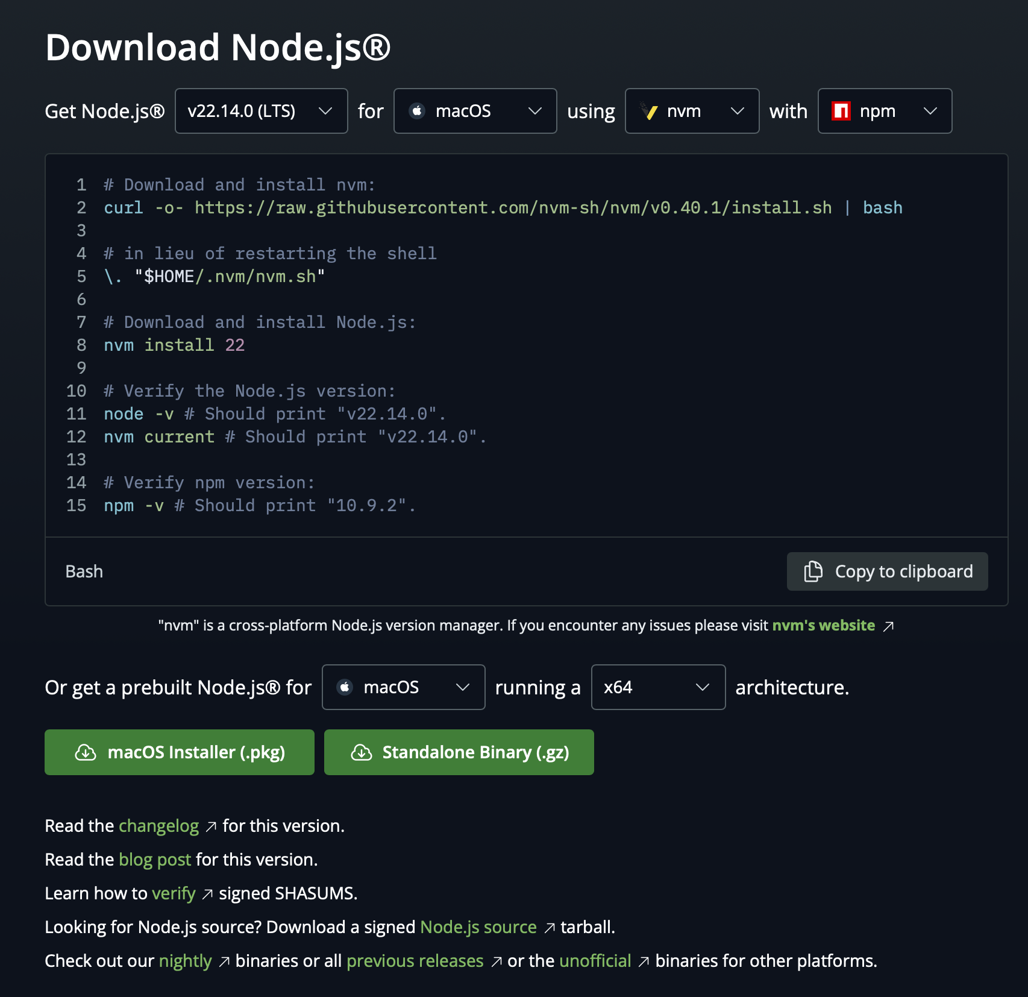The width and height of the screenshot is (1028, 997).
Task: Click the curl install command on line 2
Action: (x=503, y=208)
